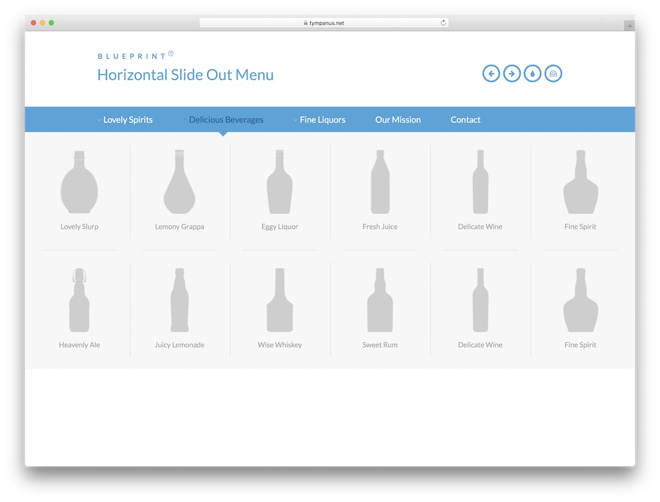Image resolution: width=660 pixels, height=502 pixels.
Task: Collapse the Delicious Beverages submenu chevron
Action: pos(185,120)
